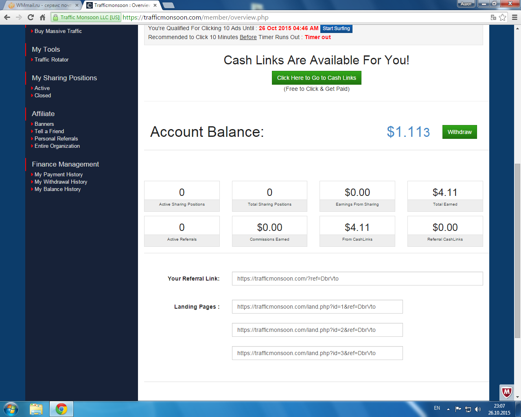The width and height of the screenshot is (521, 417).
Task: Open the Windows Start orb
Action: tap(11, 409)
